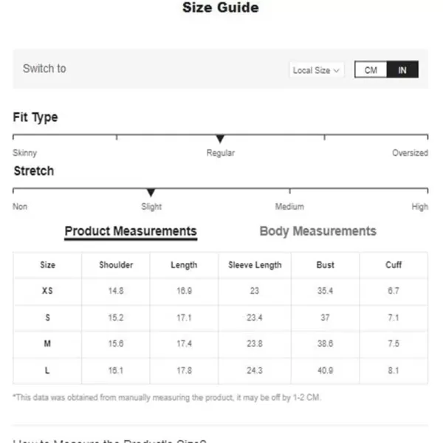The image size is (443, 443).
Task: Click the Local Size chevron arrow
Action: pos(336,70)
